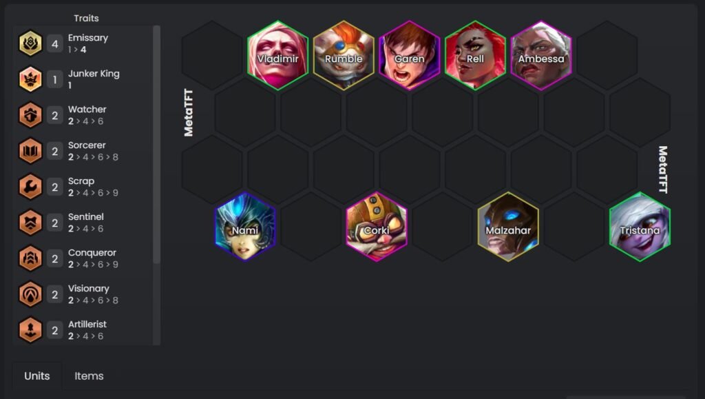
Task: Select the Junker King trait icon
Action: (x=30, y=79)
